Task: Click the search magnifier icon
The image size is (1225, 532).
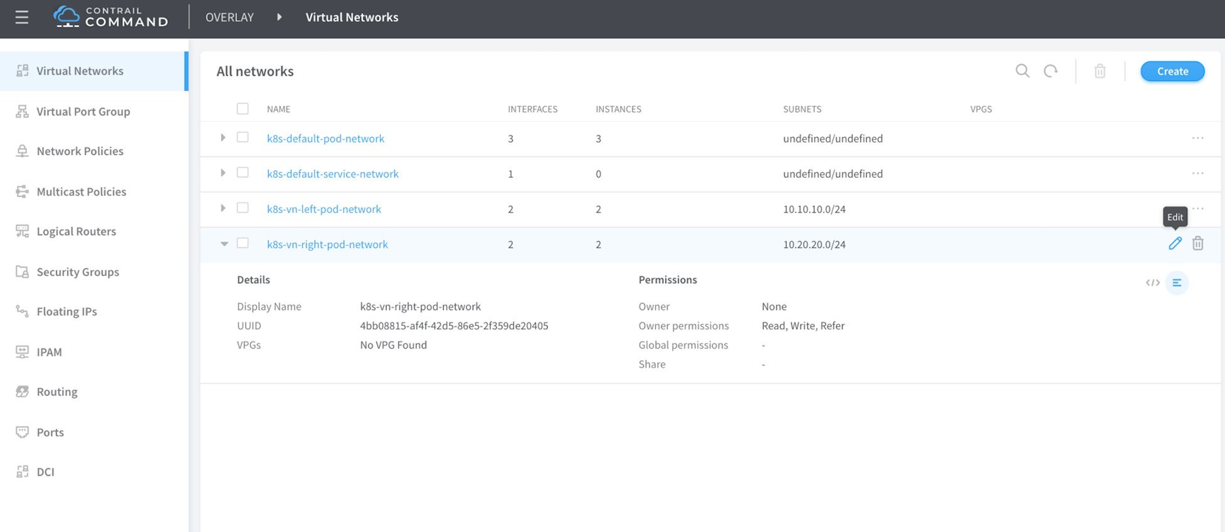Action: 1023,71
